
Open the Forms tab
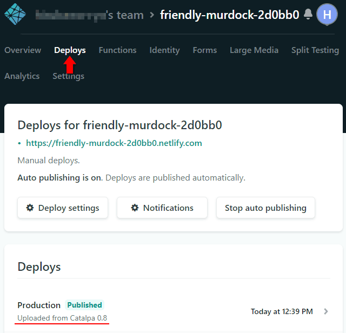tap(204, 50)
